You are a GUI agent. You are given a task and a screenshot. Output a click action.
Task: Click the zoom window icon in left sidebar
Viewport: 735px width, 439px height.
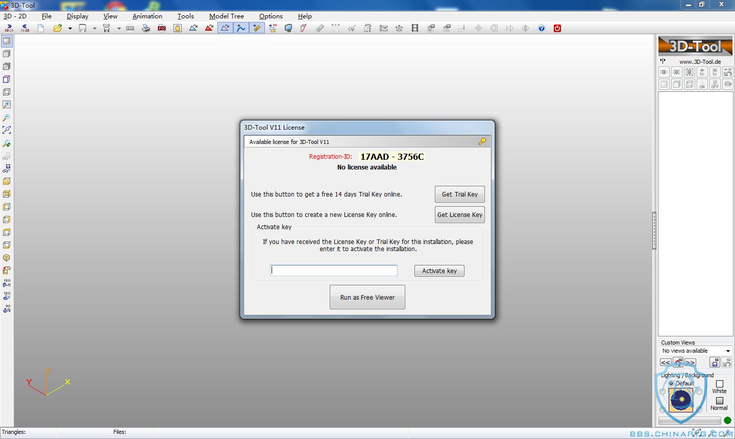pyautogui.click(x=7, y=105)
